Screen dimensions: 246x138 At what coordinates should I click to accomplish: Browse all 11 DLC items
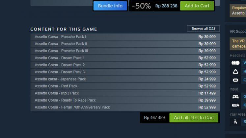(x=203, y=29)
